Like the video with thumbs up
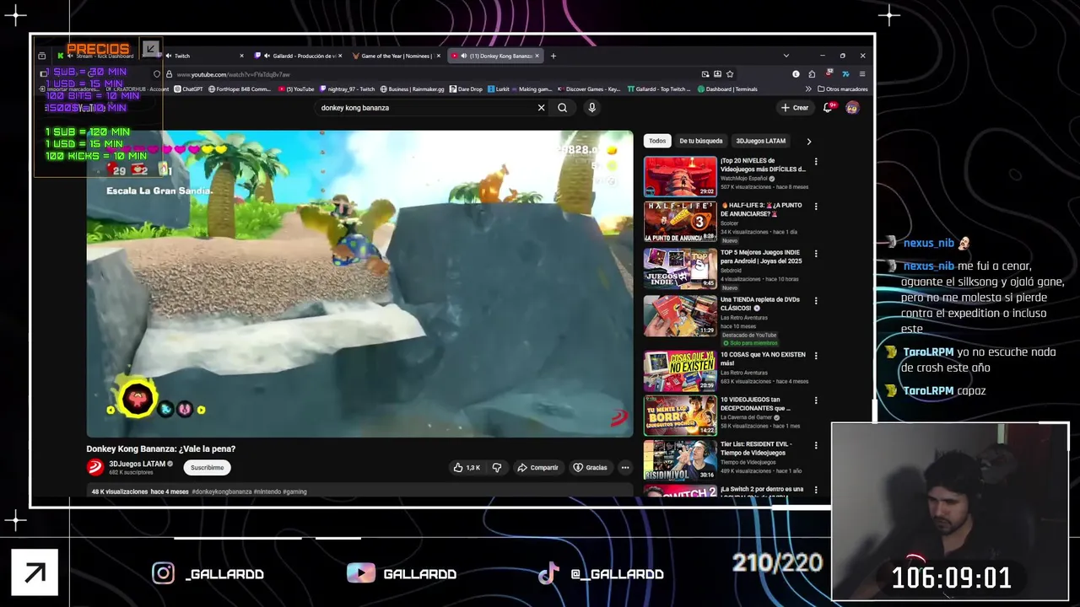Image resolution: width=1080 pixels, height=607 pixels. (x=467, y=467)
